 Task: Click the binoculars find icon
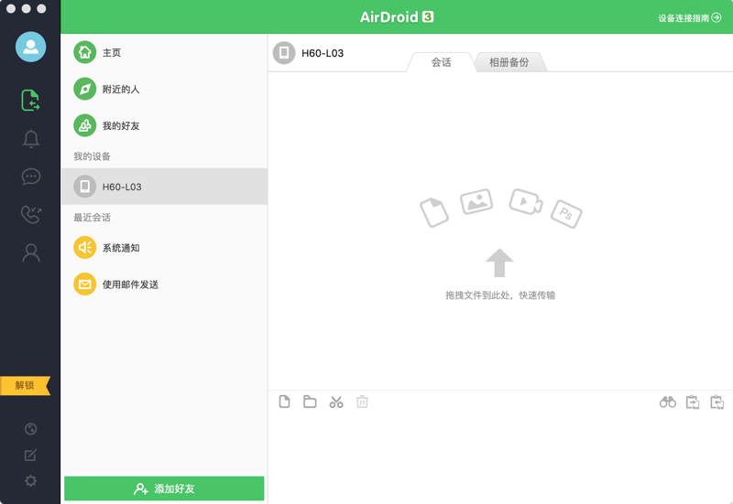pyautogui.click(x=668, y=402)
